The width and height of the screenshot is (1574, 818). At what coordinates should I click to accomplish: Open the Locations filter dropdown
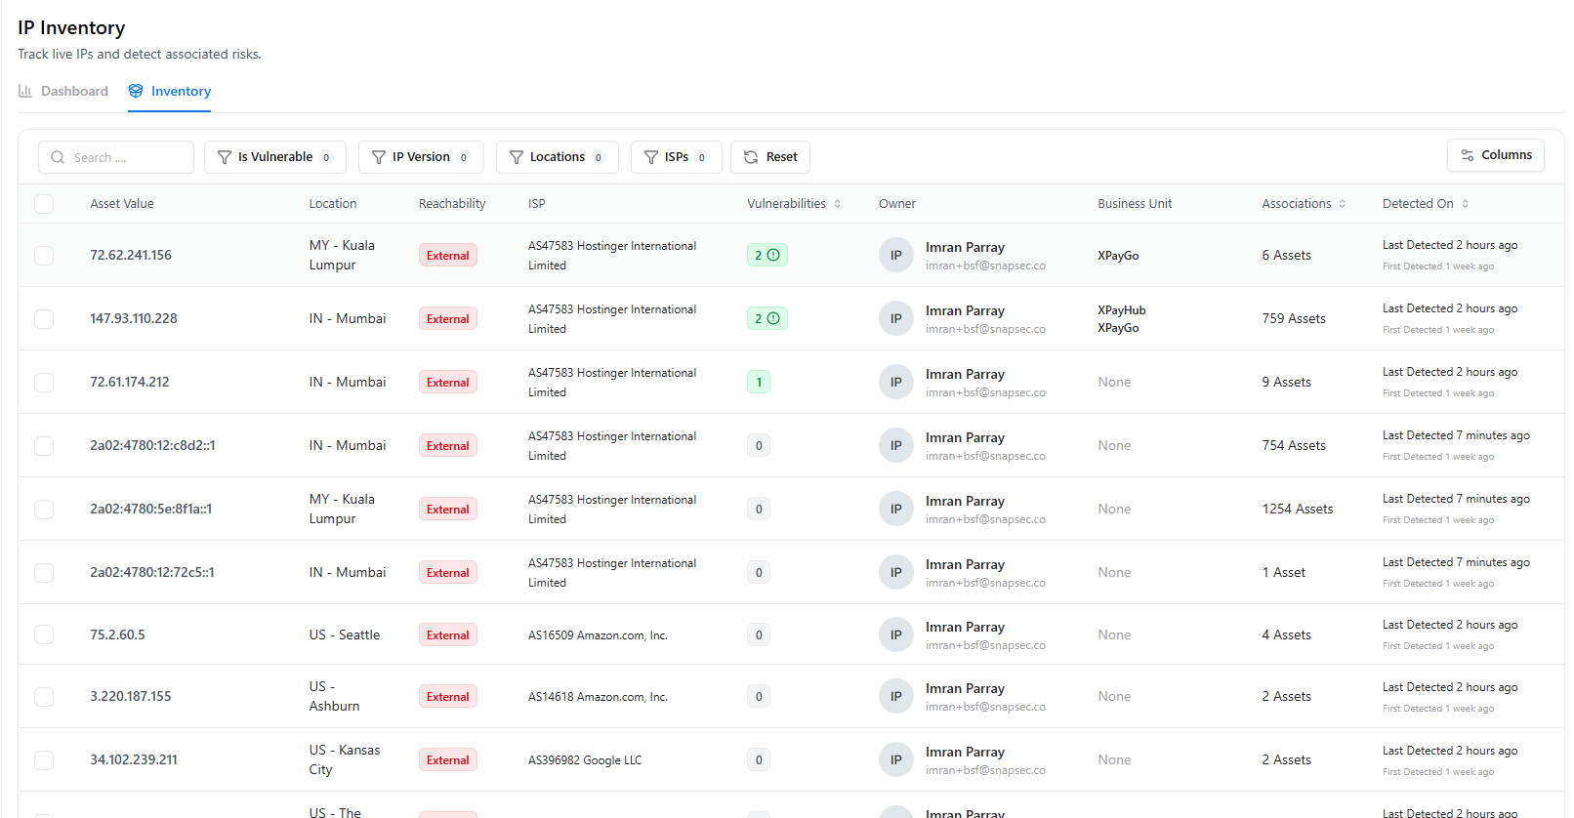point(557,157)
